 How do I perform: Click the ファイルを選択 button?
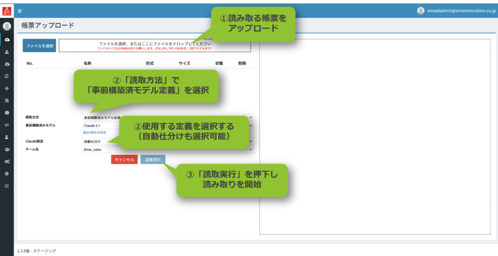tap(39, 46)
